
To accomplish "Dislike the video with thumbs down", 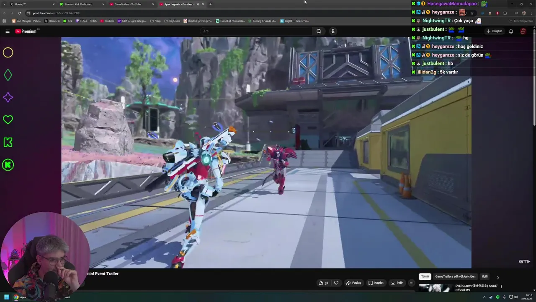I will point(336,283).
